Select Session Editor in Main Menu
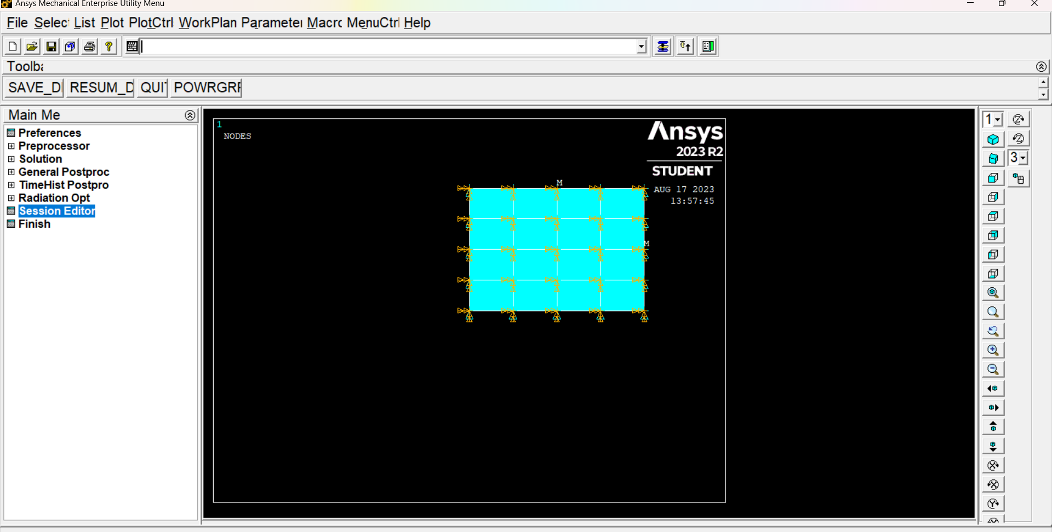1052x532 pixels. tap(56, 211)
